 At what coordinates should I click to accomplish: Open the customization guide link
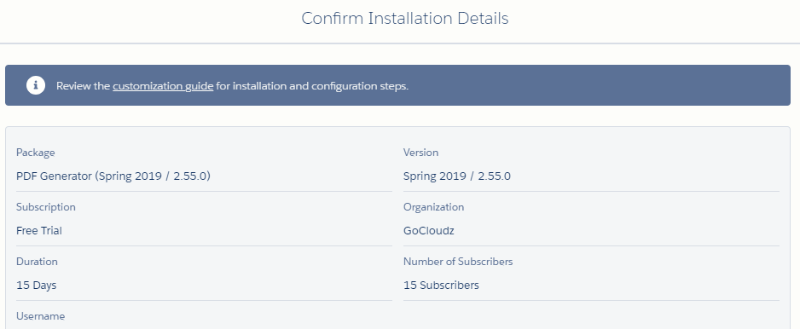pos(163,86)
